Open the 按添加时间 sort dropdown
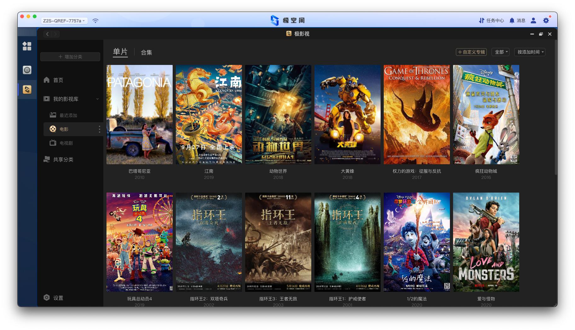This screenshot has height=330, width=575. (x=530, y=52)
